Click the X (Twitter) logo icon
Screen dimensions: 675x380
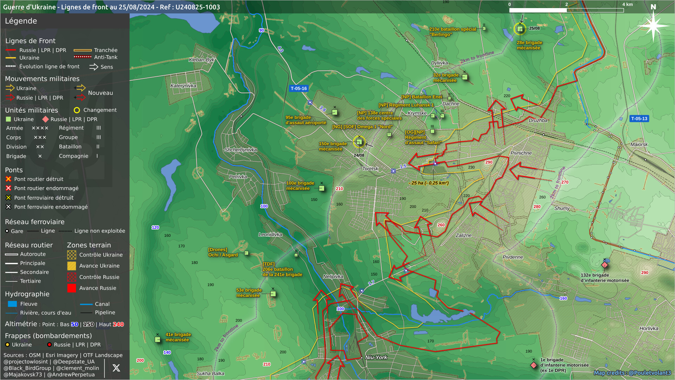[116, 368]
